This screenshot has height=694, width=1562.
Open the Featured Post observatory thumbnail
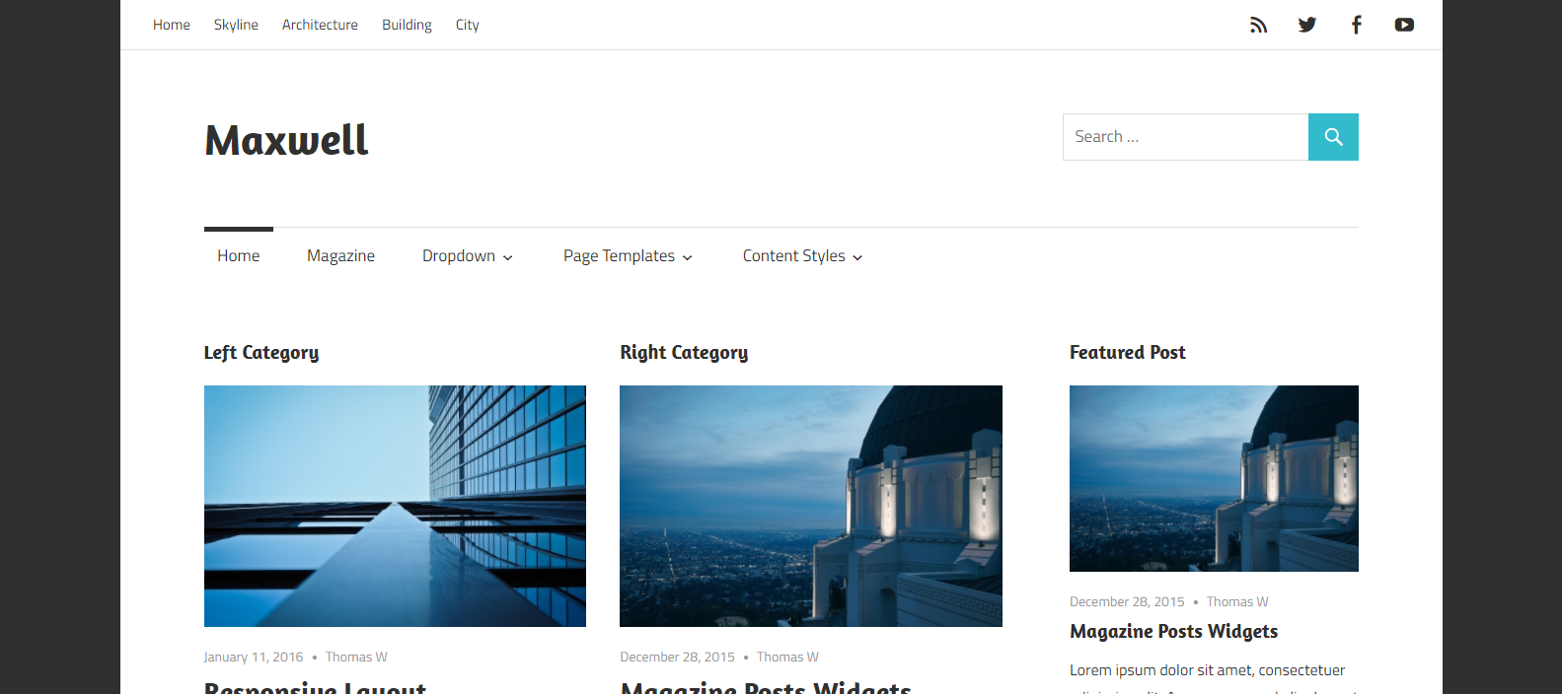(1214, 478)
